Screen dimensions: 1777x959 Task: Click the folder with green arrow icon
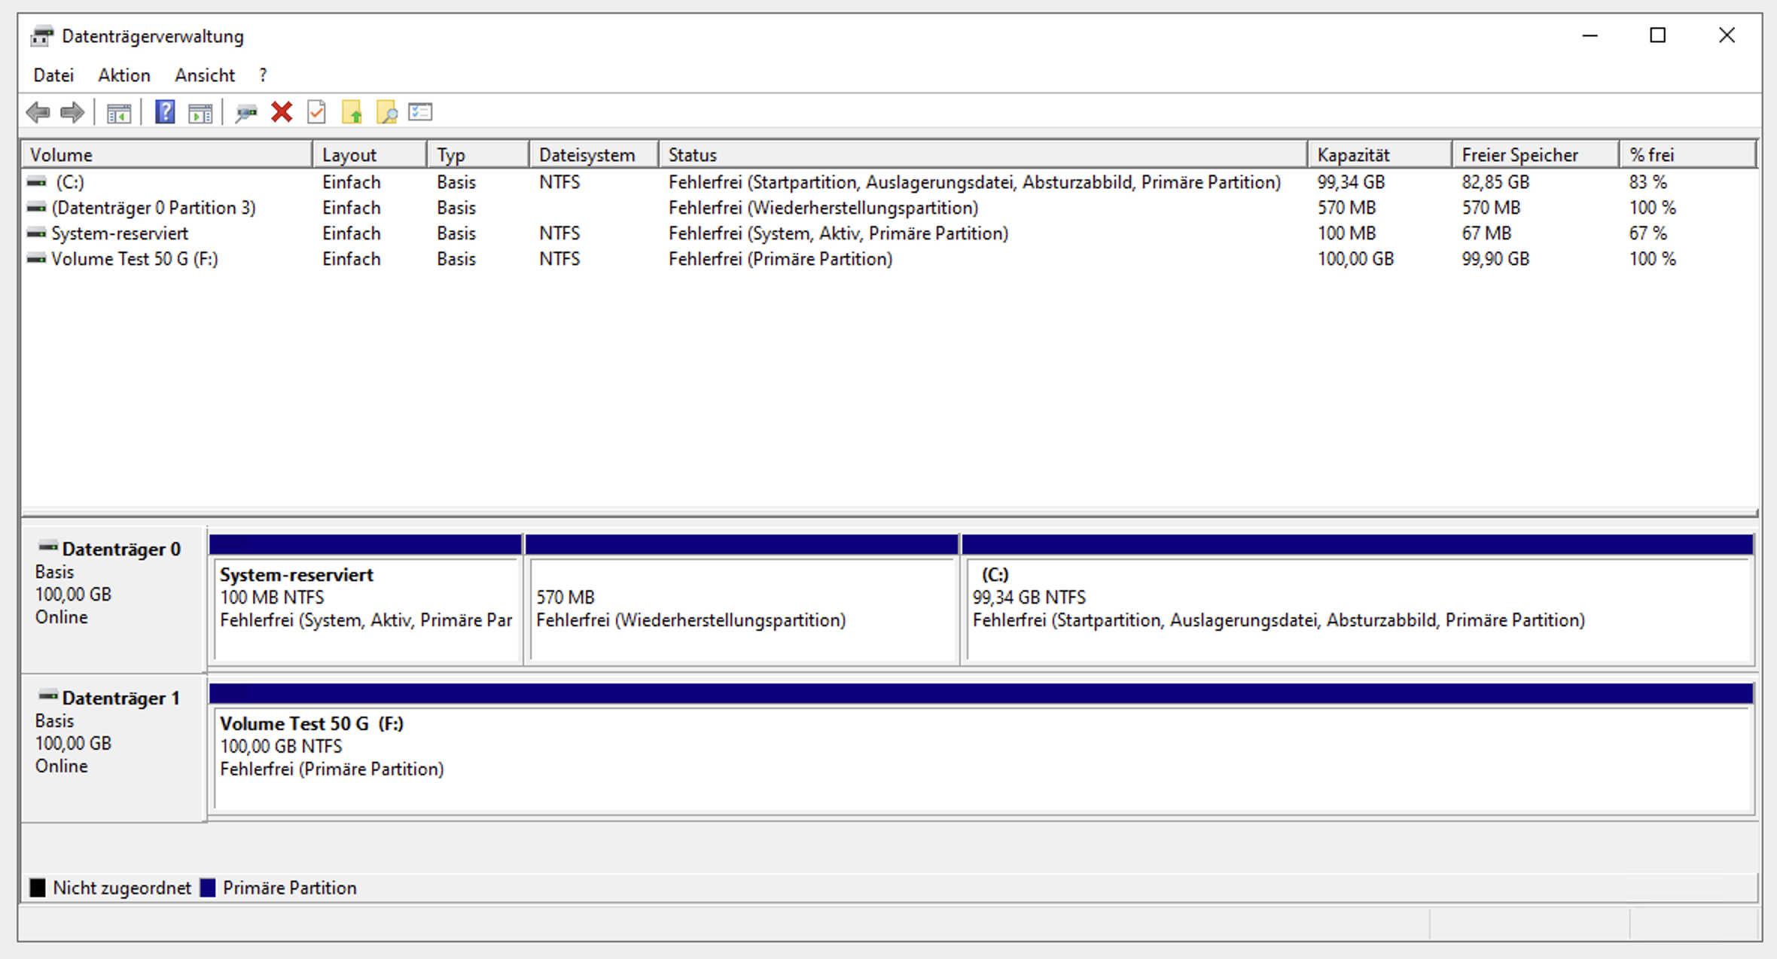click(352, 113)
